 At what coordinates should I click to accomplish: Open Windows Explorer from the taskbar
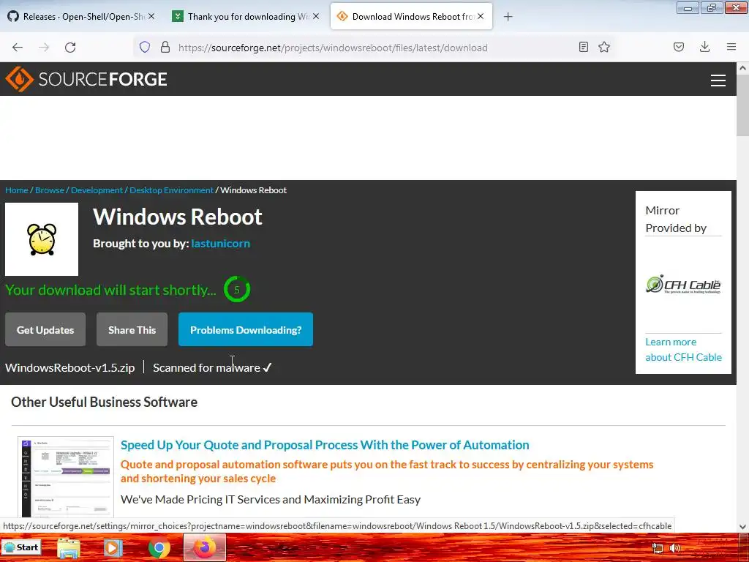[69, 548]
